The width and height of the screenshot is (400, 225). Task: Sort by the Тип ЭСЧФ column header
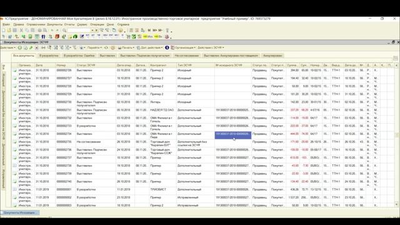[x=195, y=65]
